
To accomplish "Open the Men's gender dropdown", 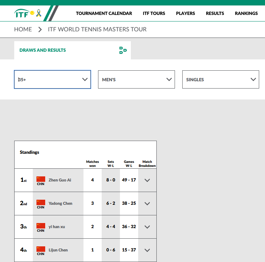I will [136, 79].
